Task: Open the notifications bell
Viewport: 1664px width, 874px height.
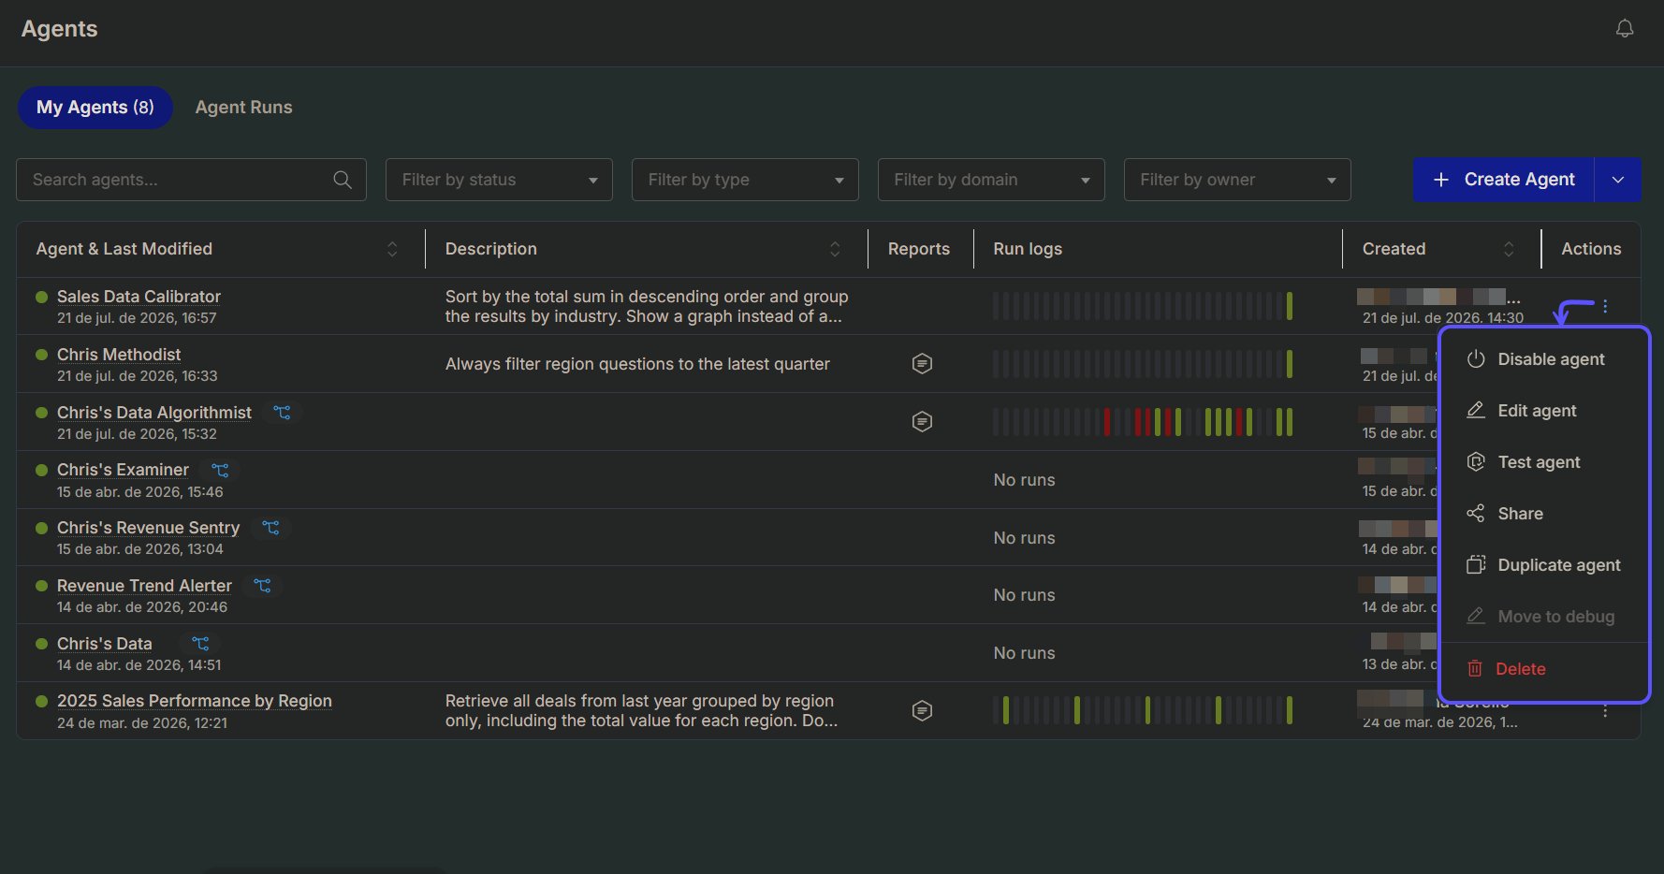Action: coord(1625,29)
